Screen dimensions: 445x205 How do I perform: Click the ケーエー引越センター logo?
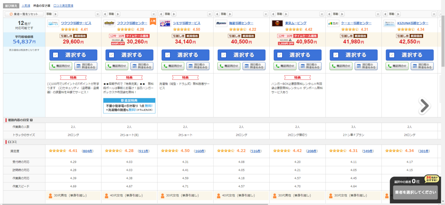(333, 23)
